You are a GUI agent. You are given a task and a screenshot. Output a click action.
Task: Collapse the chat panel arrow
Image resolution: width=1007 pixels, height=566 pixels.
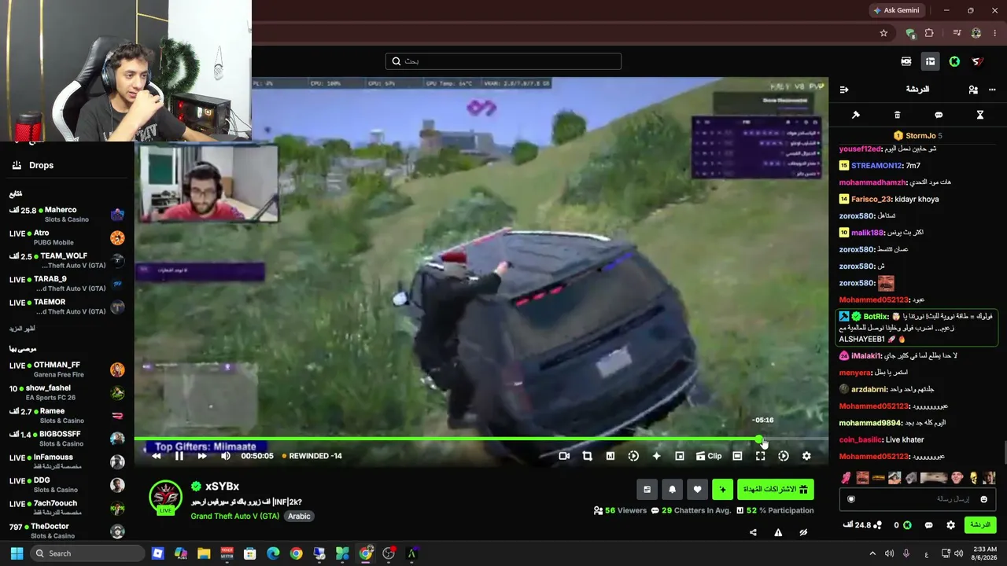[844, 90]
